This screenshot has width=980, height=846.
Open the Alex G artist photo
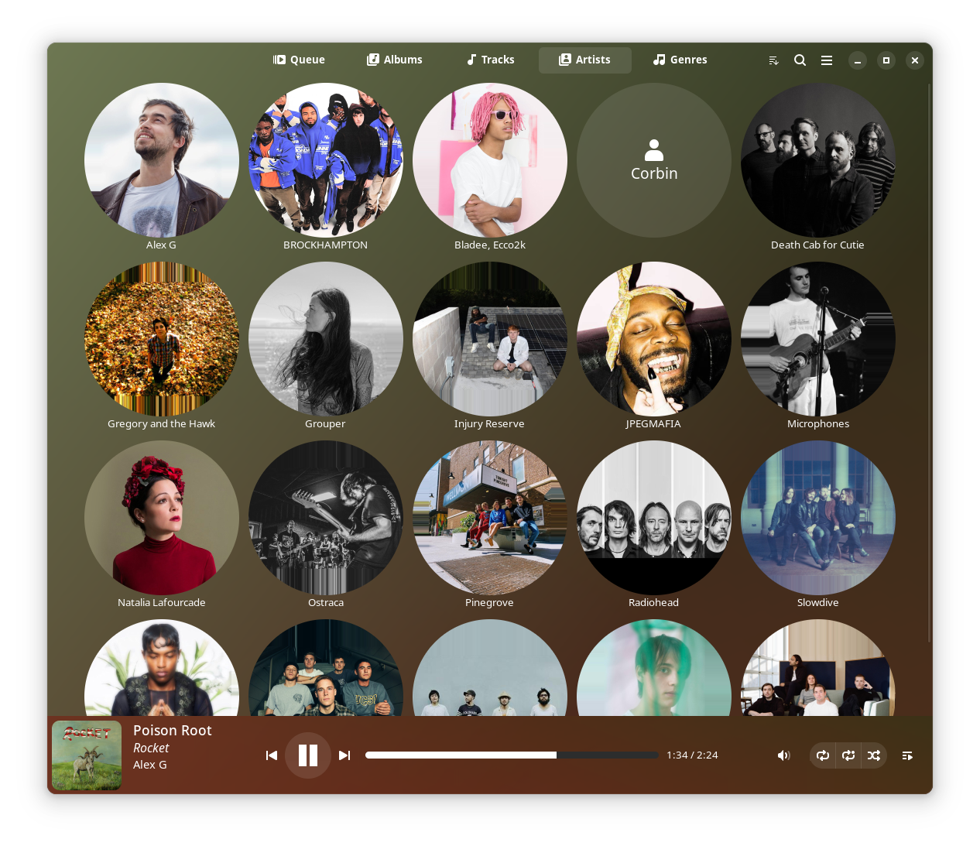click(x=162, y=160)
